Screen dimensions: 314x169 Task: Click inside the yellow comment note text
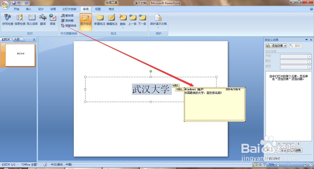[203, 93]
